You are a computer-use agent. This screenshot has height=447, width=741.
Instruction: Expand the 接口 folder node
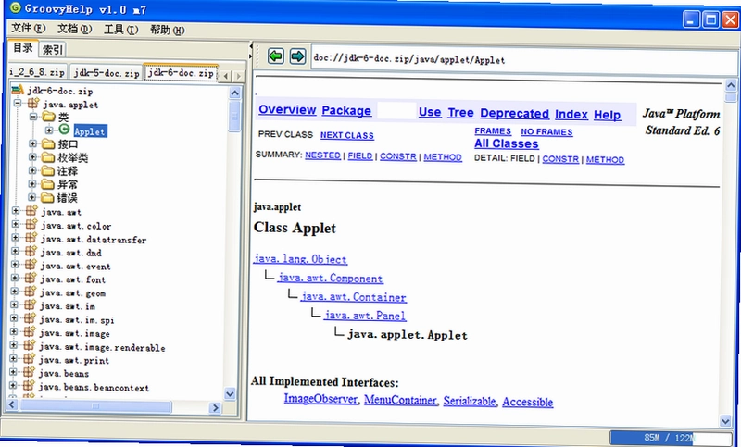tap(32, 143)
